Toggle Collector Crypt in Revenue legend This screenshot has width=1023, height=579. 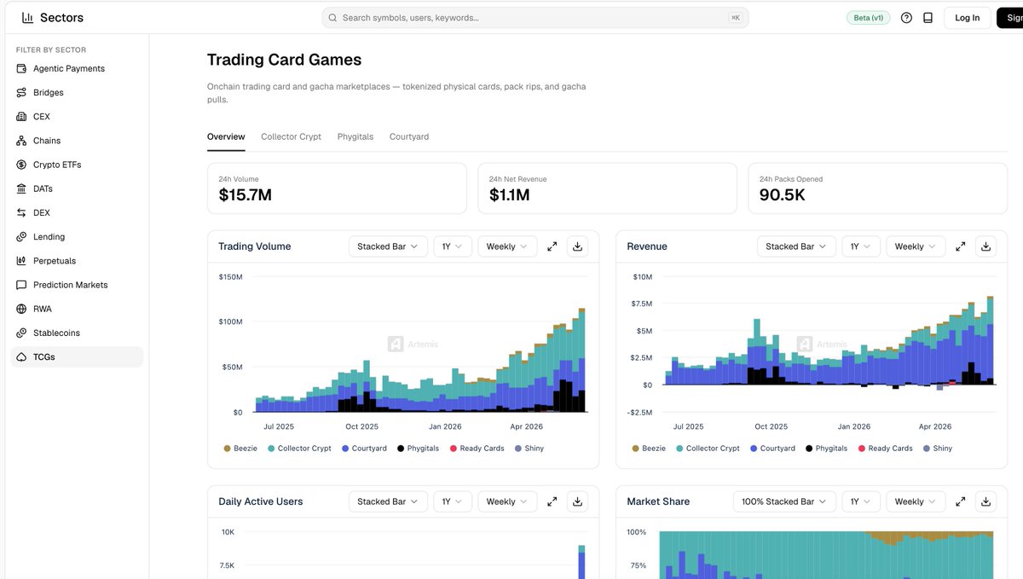(708, 448)
